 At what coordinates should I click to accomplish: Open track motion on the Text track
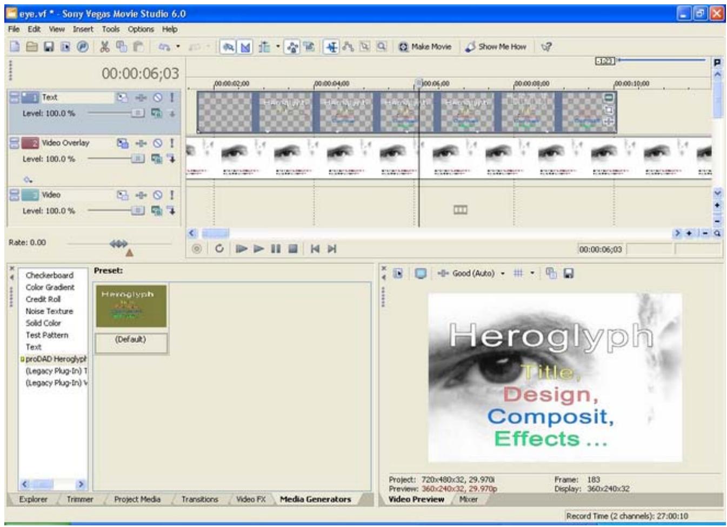click(123, 98)
